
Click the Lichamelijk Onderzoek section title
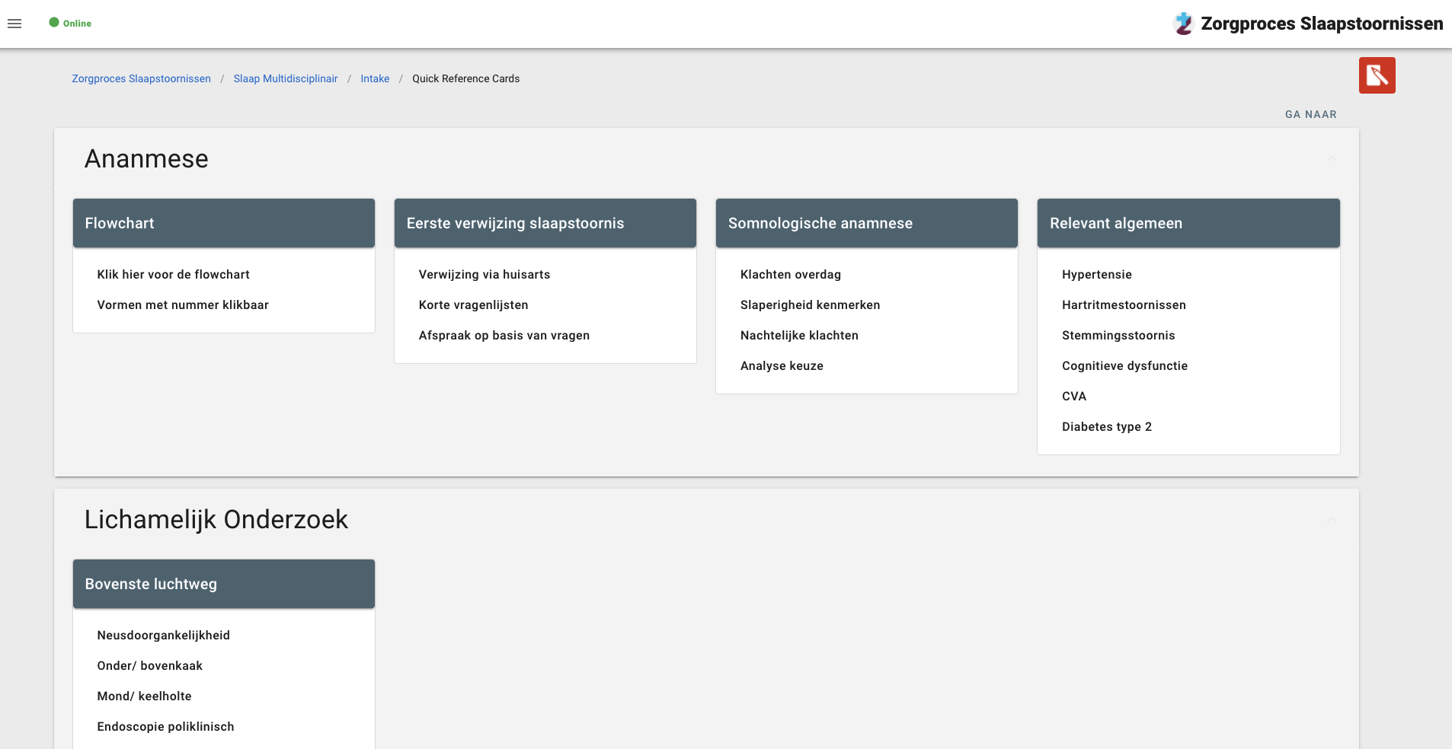coord(216,519)
